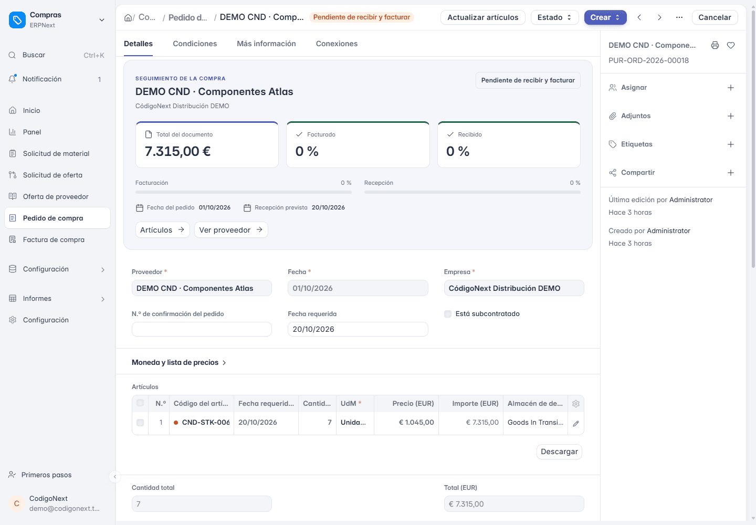Open Buscar search in the sidebar

pos(57,55)
